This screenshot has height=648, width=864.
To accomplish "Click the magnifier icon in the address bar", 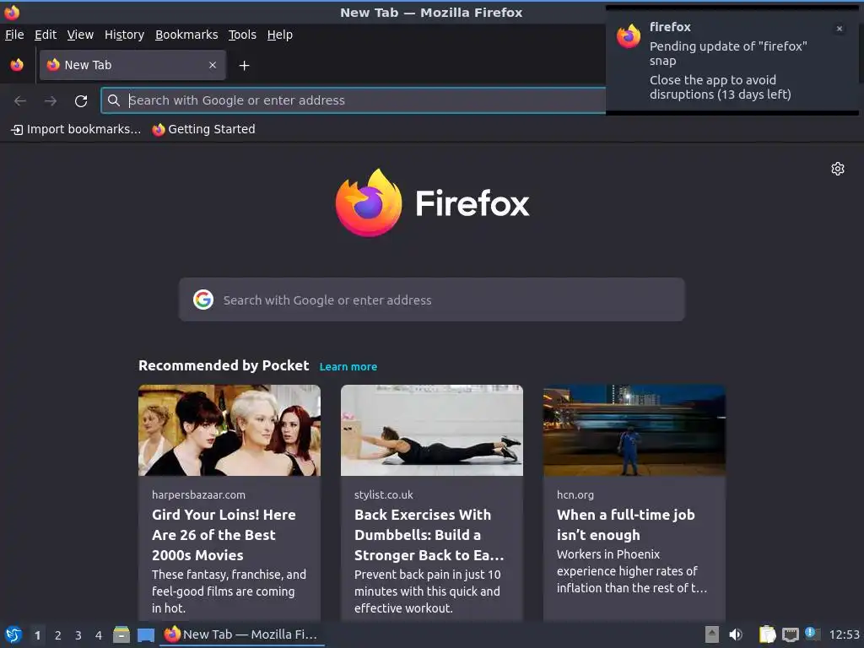I will (x=114, y=100).
